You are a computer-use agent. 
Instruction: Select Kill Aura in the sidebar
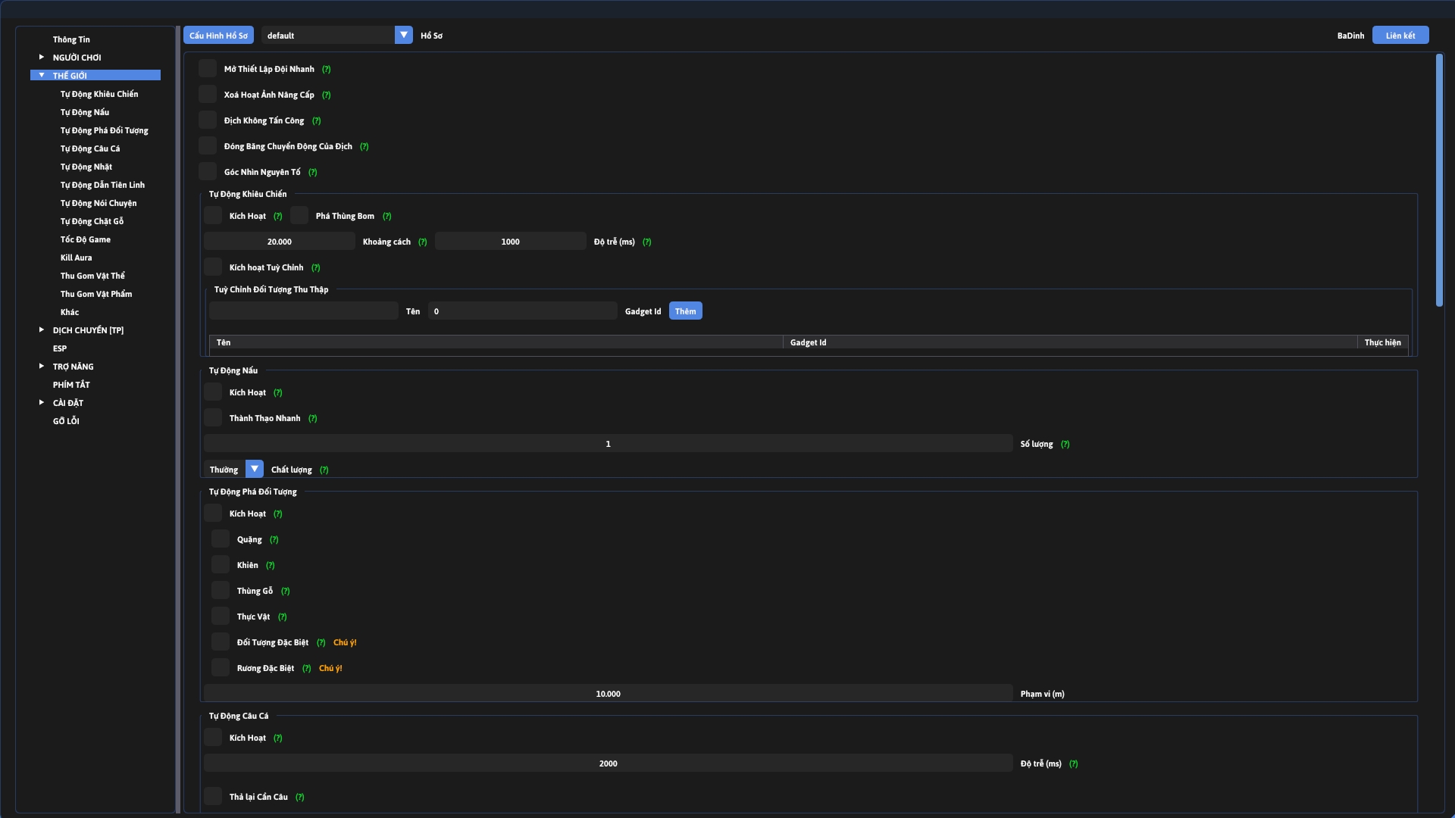tap(77, 258)
